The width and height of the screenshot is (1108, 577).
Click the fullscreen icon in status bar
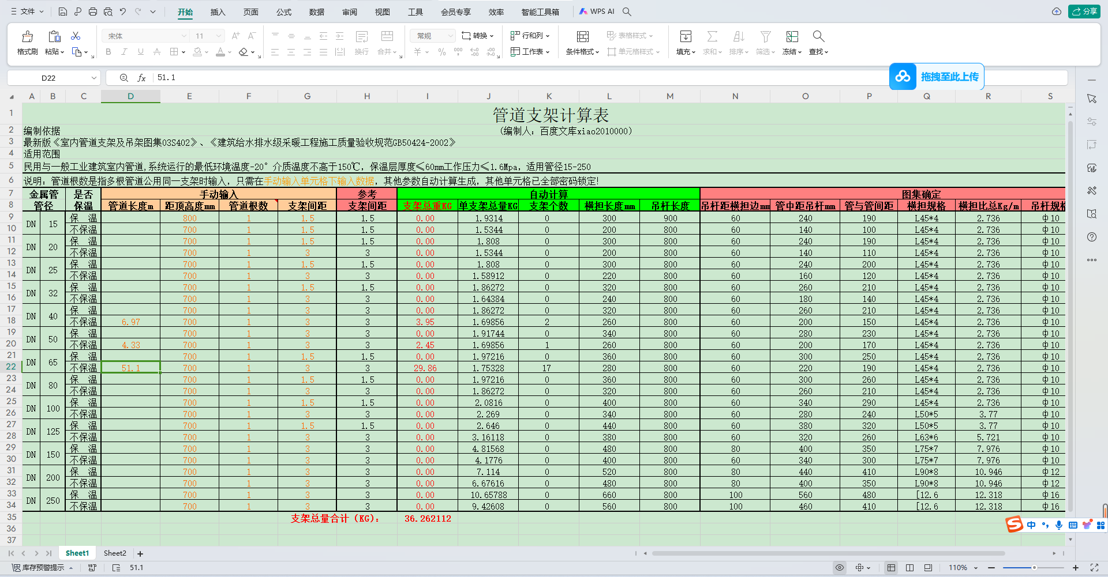coord(1094,568)
